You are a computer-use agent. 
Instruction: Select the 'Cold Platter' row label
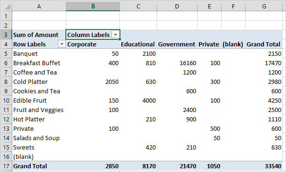39,82
